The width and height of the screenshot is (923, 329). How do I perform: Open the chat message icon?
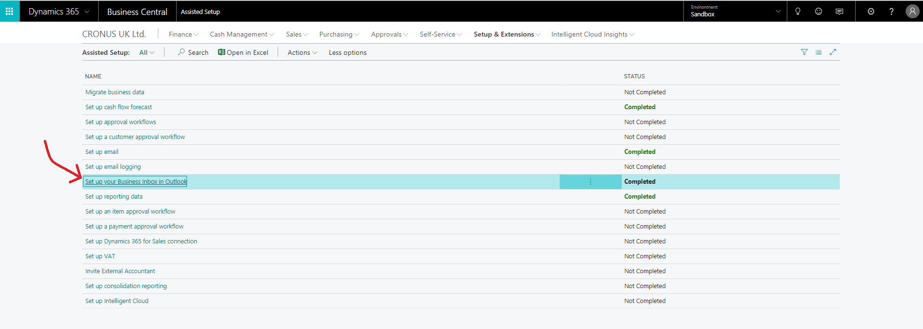click(839, 12)
